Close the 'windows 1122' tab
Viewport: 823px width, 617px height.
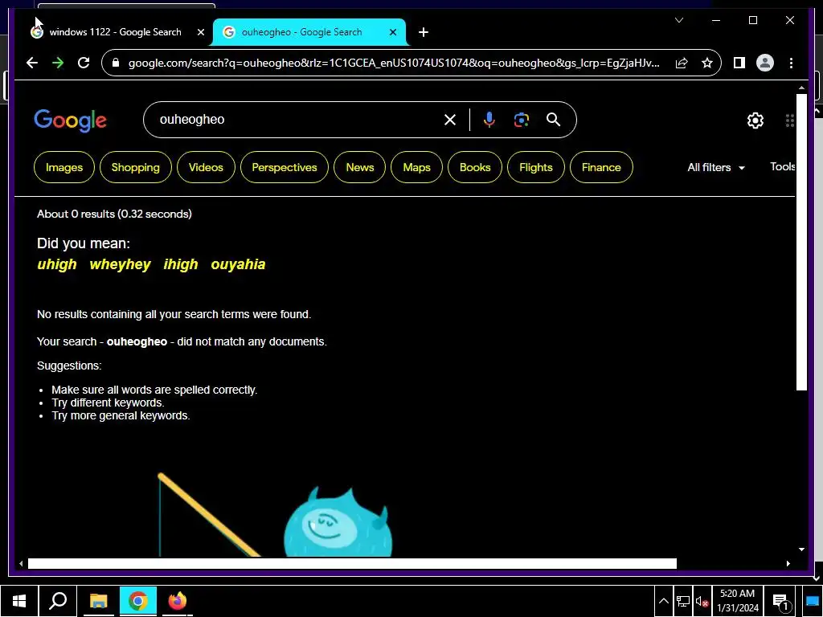click(200, 32)
